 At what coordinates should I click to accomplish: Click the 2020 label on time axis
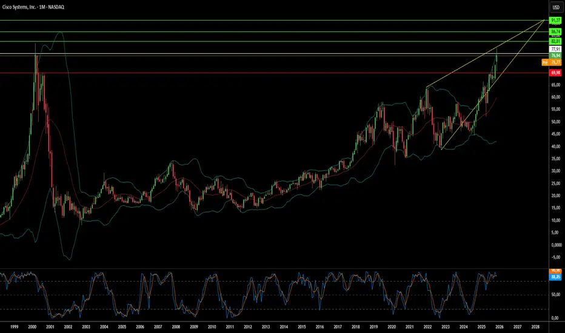pyautogui.click(x=392, y=327)
